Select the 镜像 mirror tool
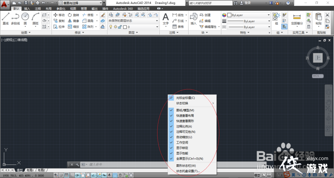 (x=73, y=21)
